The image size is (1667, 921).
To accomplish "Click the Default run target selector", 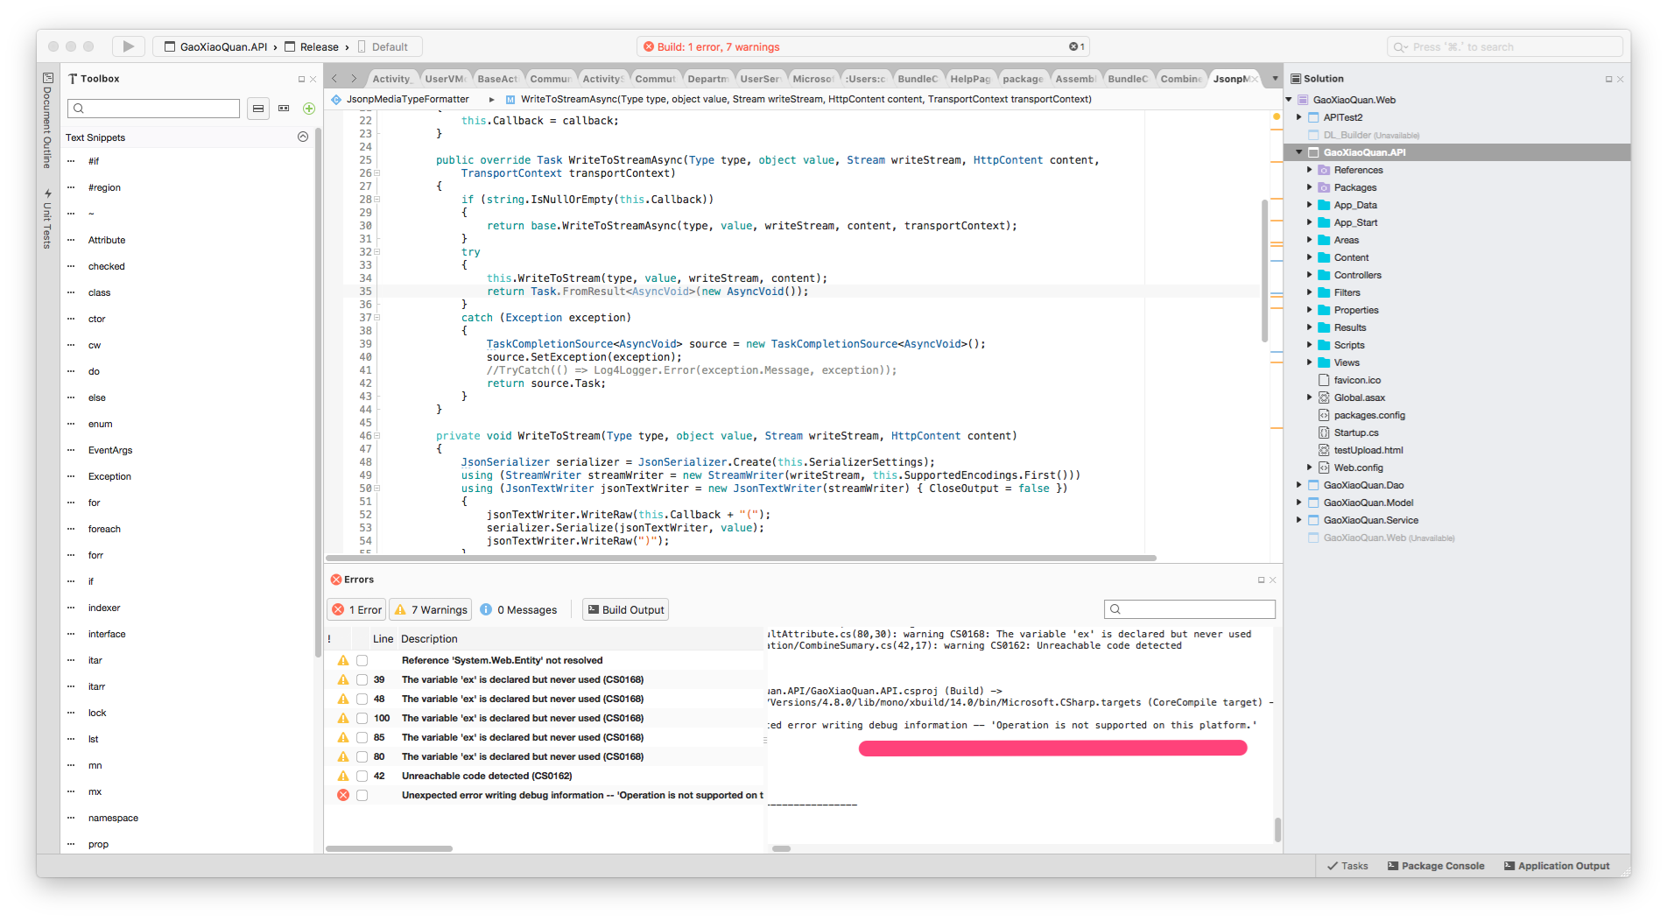I will click(x=383, y=47).
